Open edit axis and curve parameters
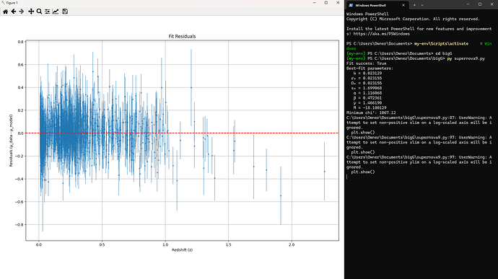The image size is (498, 279). pos(56,12)
